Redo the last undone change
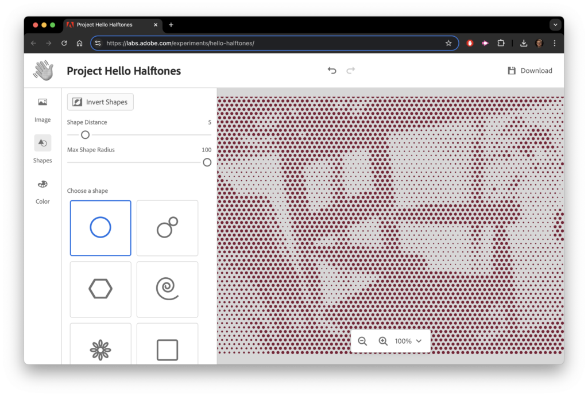Image resolution: width=588 pixels, height=396 pixels. pyautogui.click(x=351, y=71)
